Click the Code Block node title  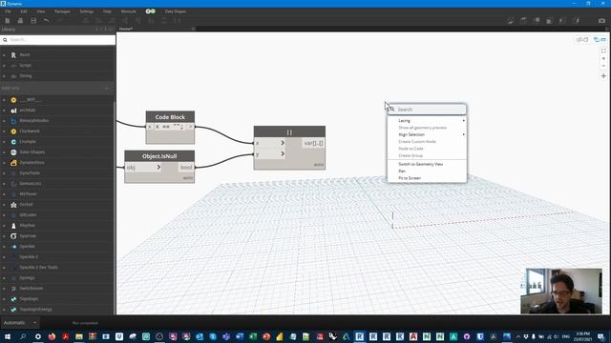click(170, 117)
